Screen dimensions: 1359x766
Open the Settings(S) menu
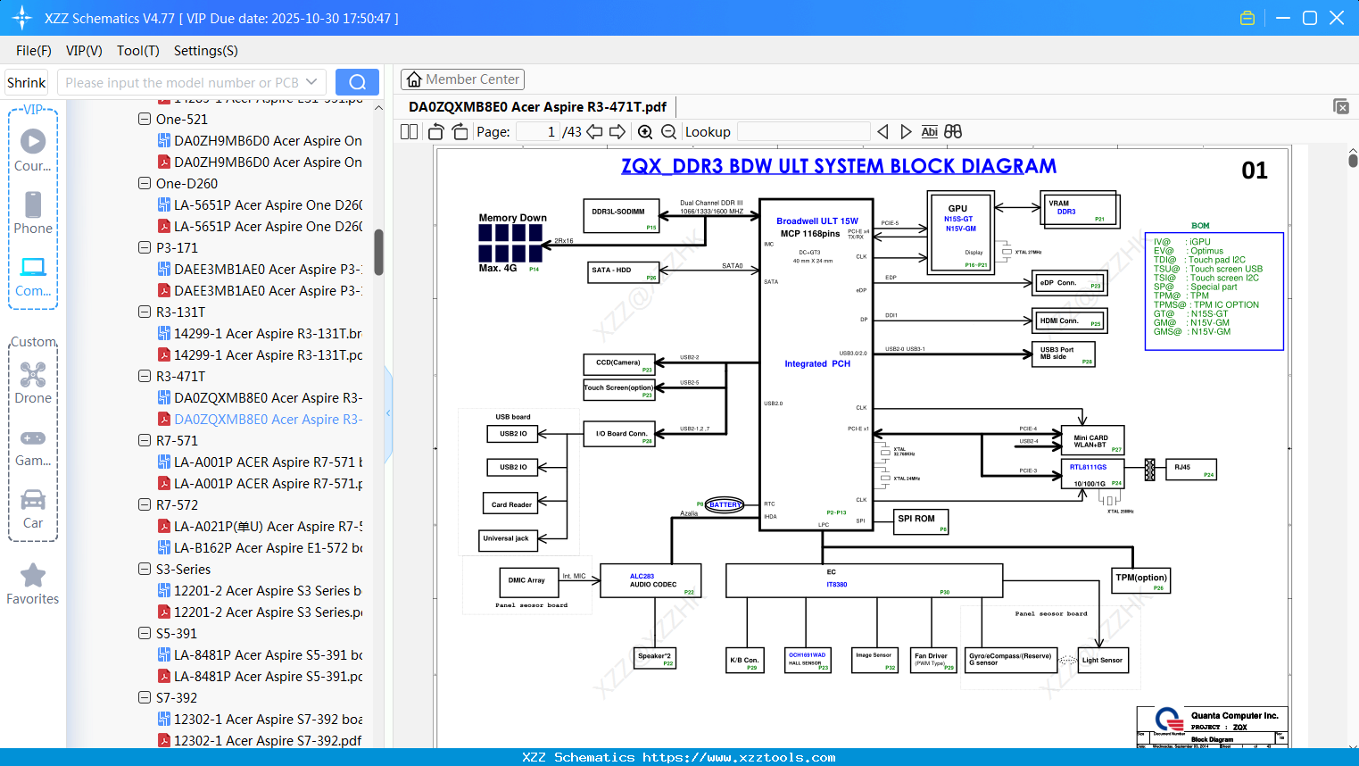tap(205, 51)
